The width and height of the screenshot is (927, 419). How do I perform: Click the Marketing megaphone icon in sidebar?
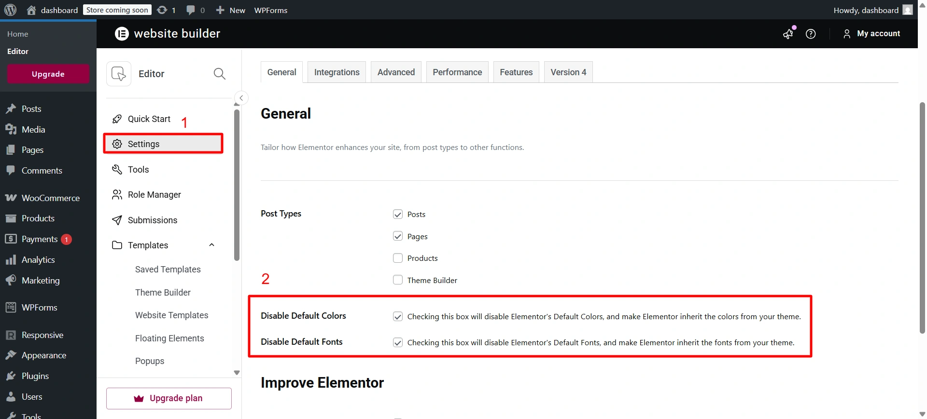11,281
